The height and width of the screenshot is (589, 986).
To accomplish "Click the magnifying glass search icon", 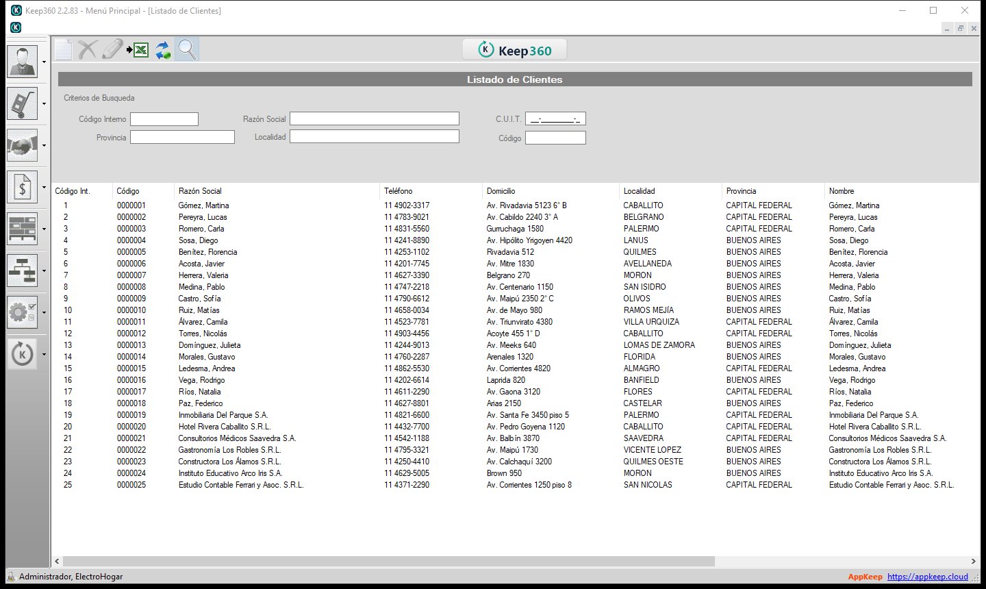I will coord(187,49).
